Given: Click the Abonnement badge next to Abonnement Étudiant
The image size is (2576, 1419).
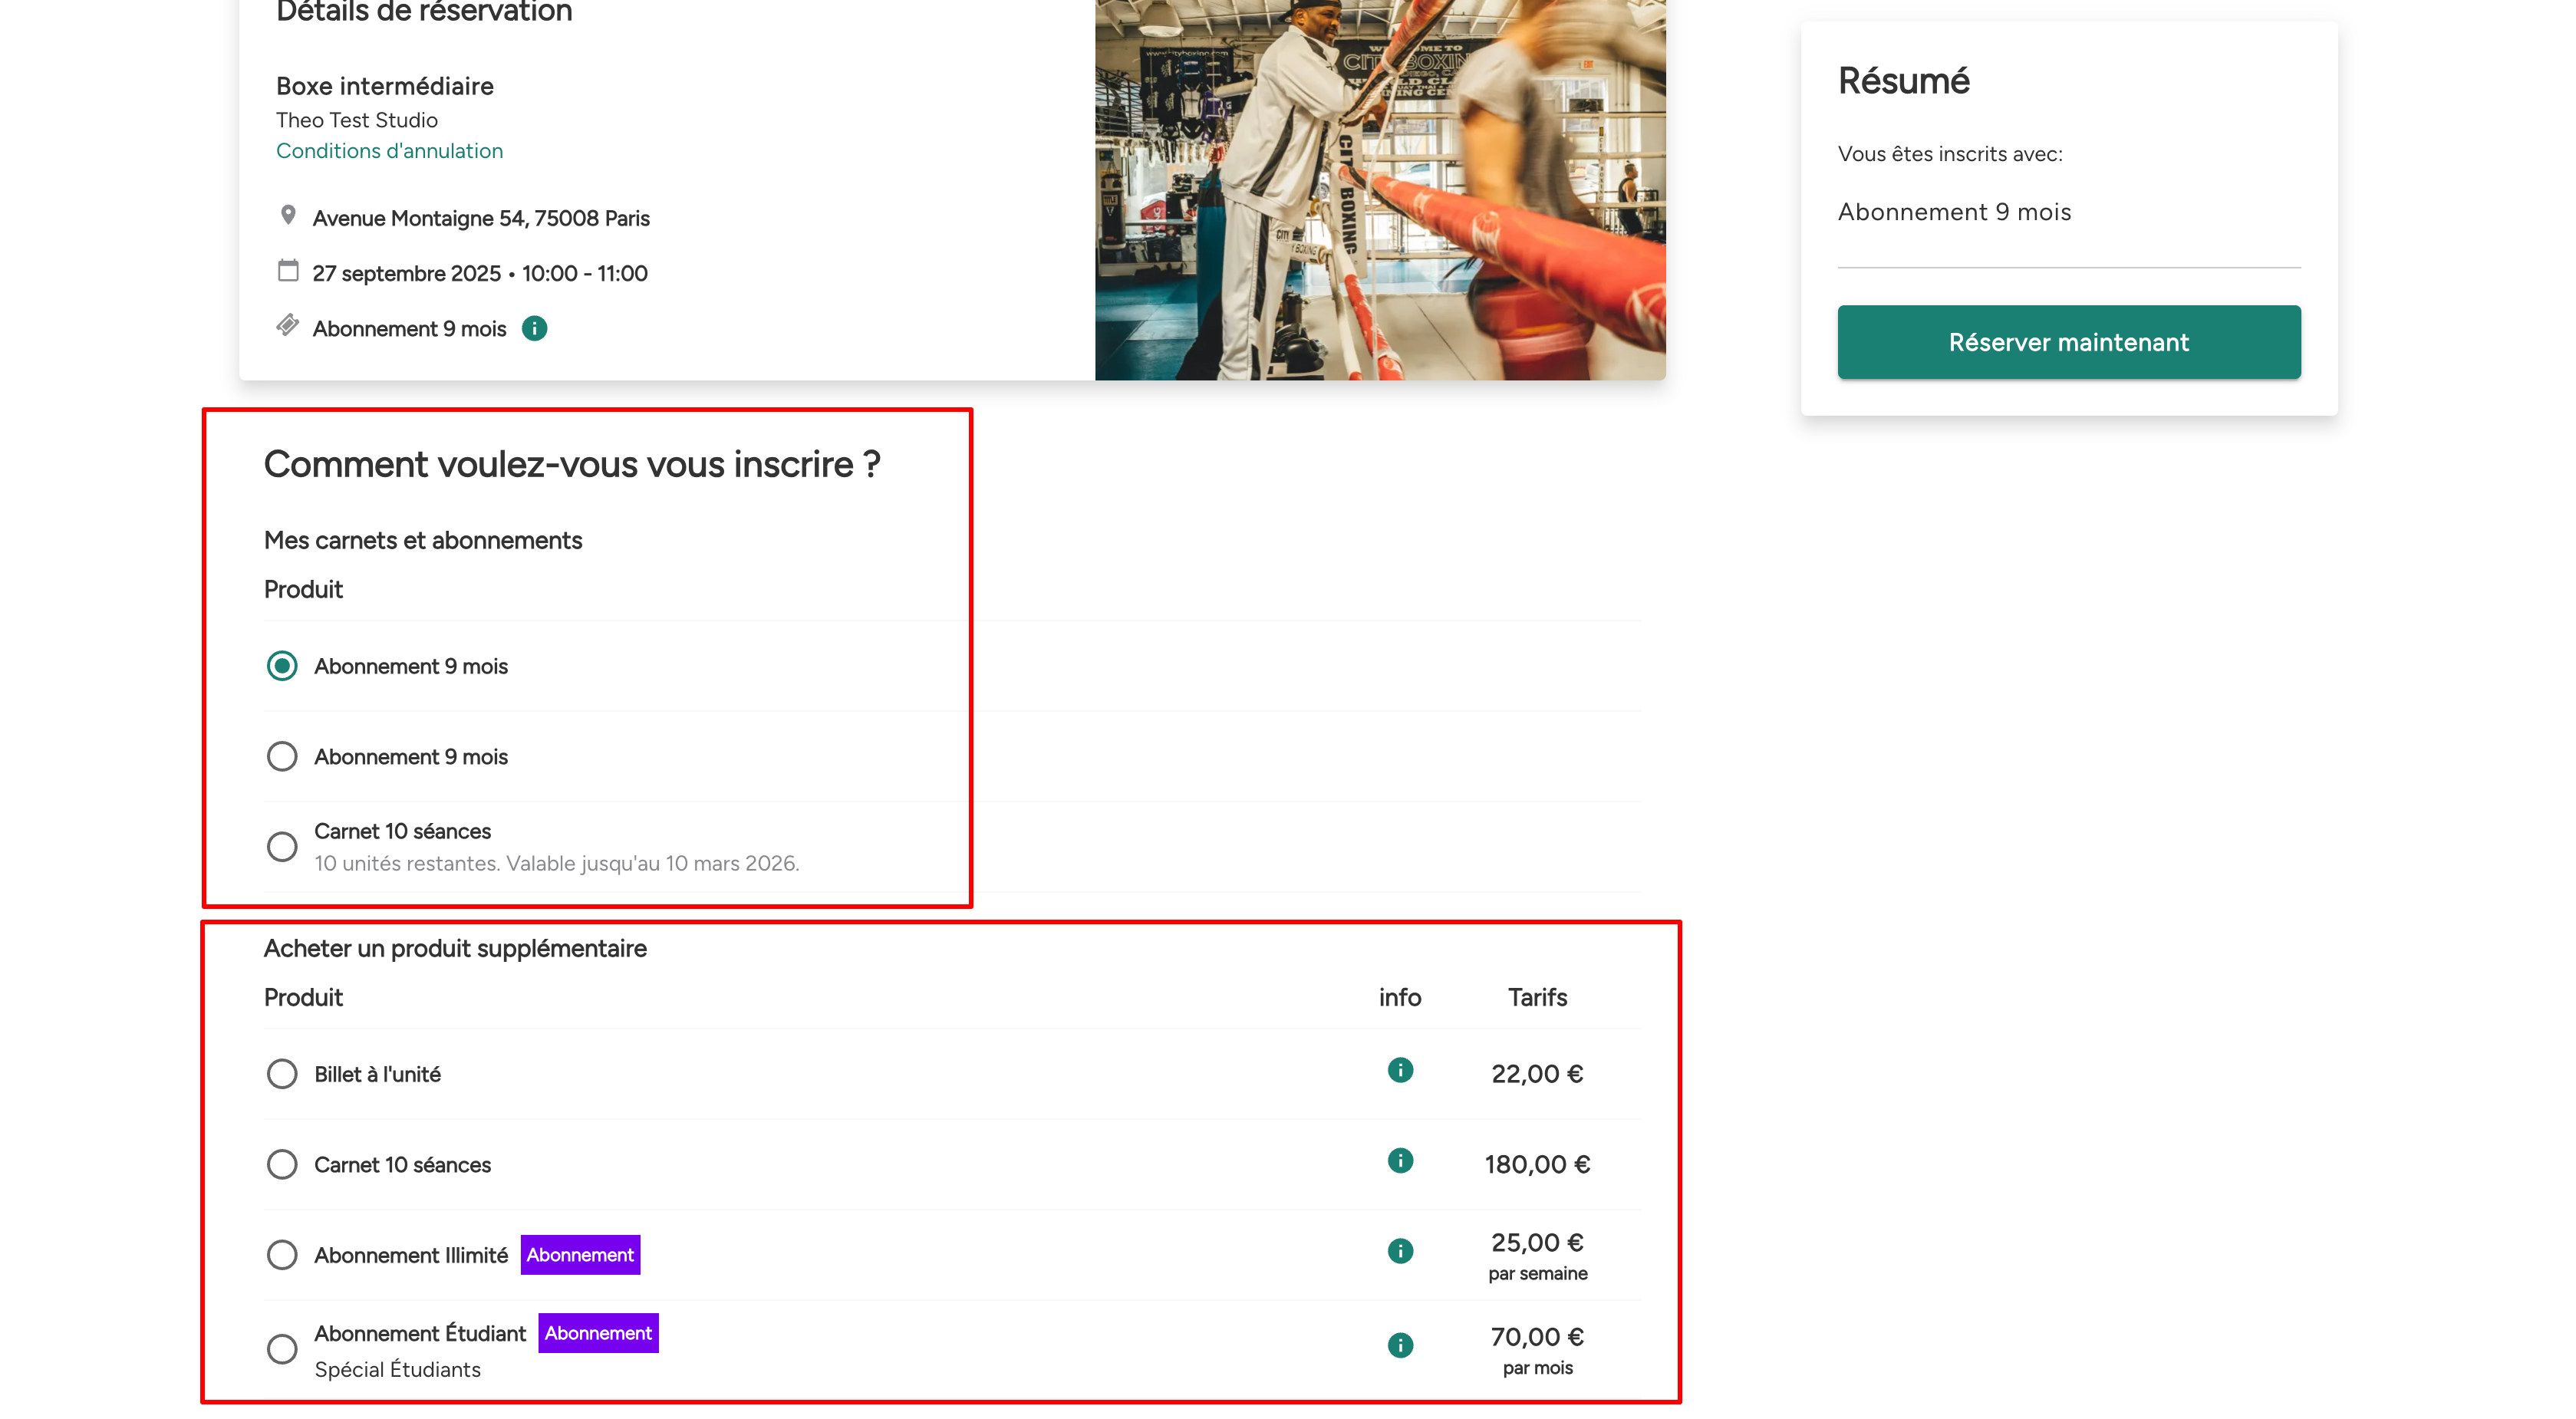Looking at the screenshot, I should tap(598, 1333).
